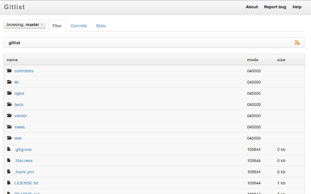Click the folder icon next to vendor
The height and width of the screenshot is (194, 311).
click(9, 116)
